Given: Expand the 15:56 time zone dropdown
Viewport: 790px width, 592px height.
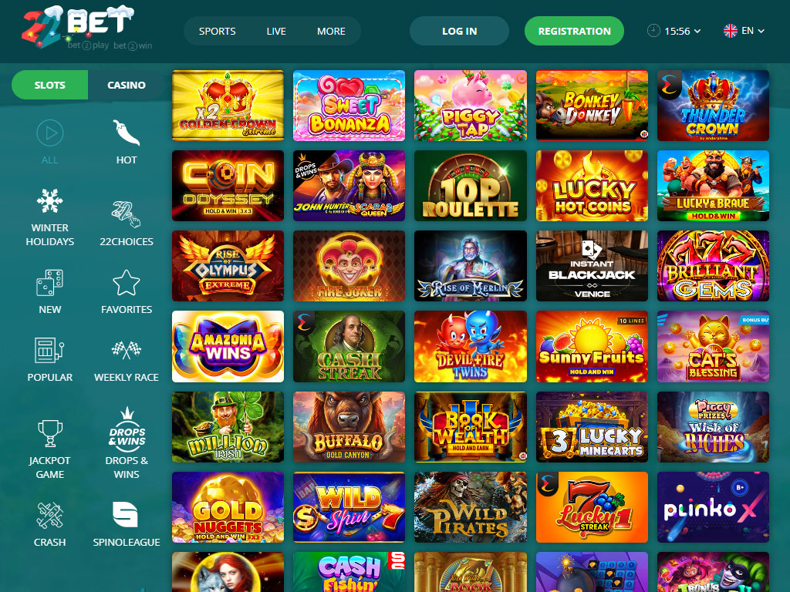Looking at the screenshot, I should coord(674,31).
